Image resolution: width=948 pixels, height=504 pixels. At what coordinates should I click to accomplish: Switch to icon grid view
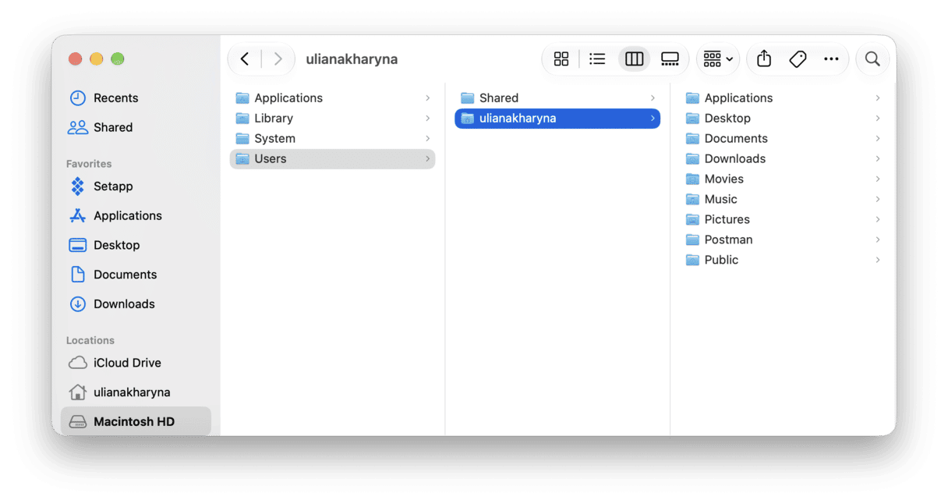click(561, 59)
